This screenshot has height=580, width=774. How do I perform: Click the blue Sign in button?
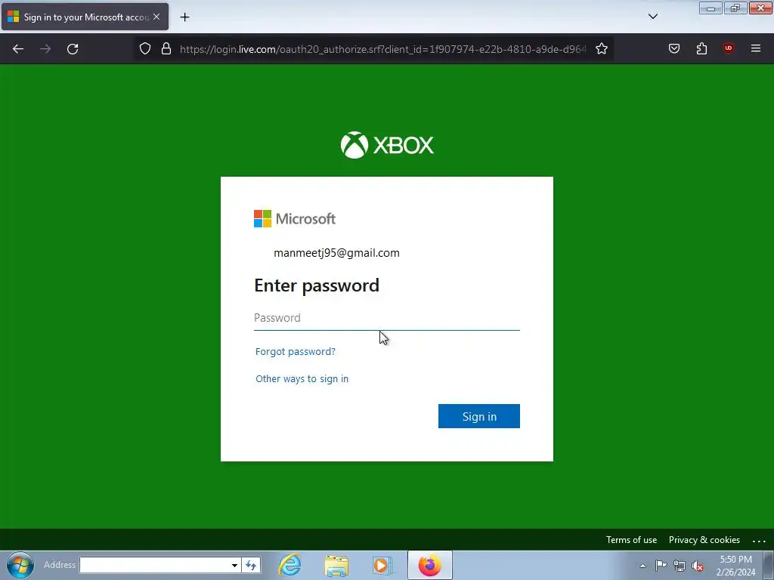click(478, 416)
